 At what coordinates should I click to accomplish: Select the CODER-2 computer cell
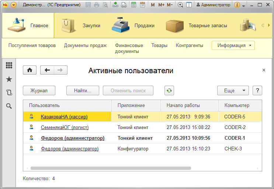[240, 127]
